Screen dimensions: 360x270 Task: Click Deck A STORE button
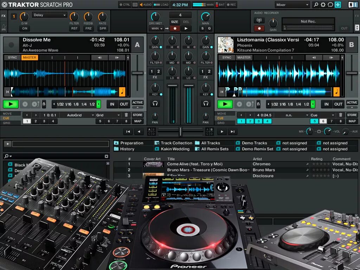pos(137,115)
